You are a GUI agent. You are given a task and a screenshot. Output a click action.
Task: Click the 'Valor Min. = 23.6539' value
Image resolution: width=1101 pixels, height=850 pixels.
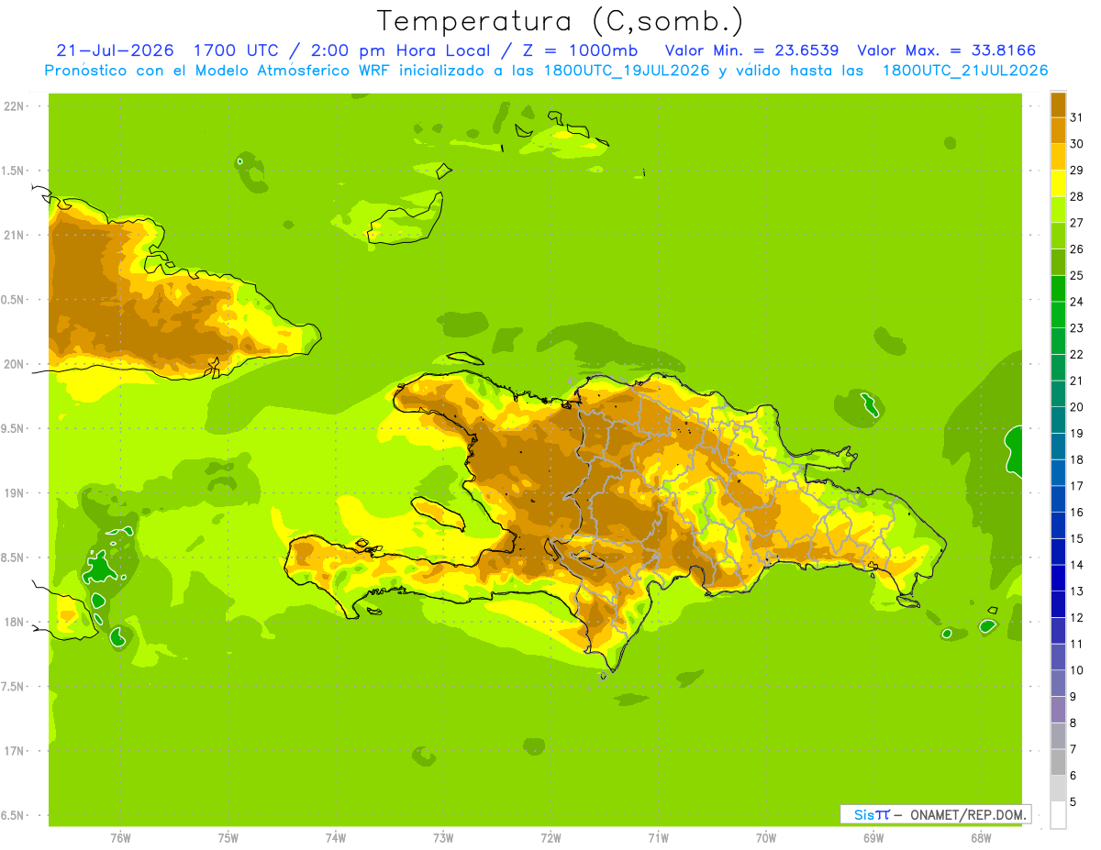click(751, 50)
